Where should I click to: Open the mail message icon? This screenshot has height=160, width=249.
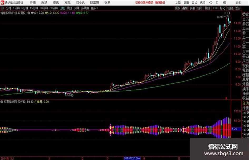(224, 3)
